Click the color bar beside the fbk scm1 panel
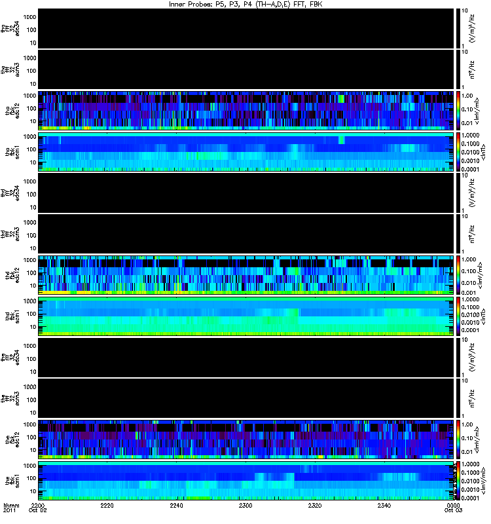 coord(458,481)
